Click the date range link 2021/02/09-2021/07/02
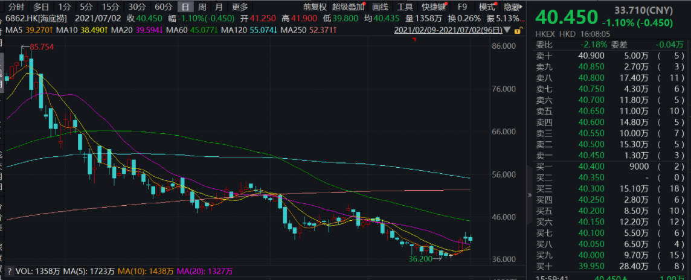The height and width of the screenshot is (280, 691). 449,30
